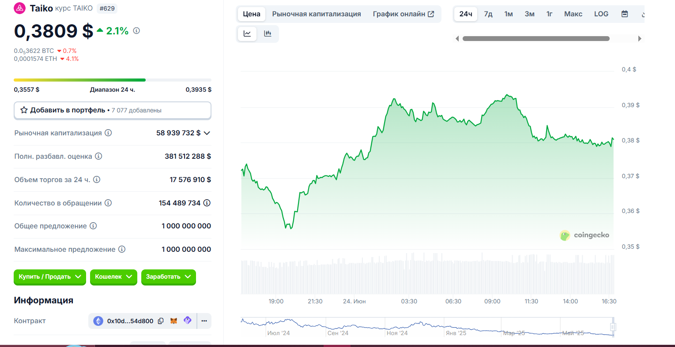This screenshot has height=347, width=675.
Task: Expand the Рыночная капитализация value chevron
Action: 207,133
